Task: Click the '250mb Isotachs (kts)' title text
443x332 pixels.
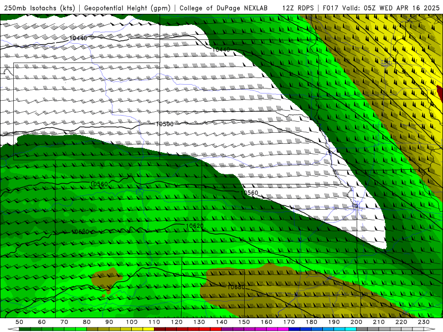Action: click(39, 8)
